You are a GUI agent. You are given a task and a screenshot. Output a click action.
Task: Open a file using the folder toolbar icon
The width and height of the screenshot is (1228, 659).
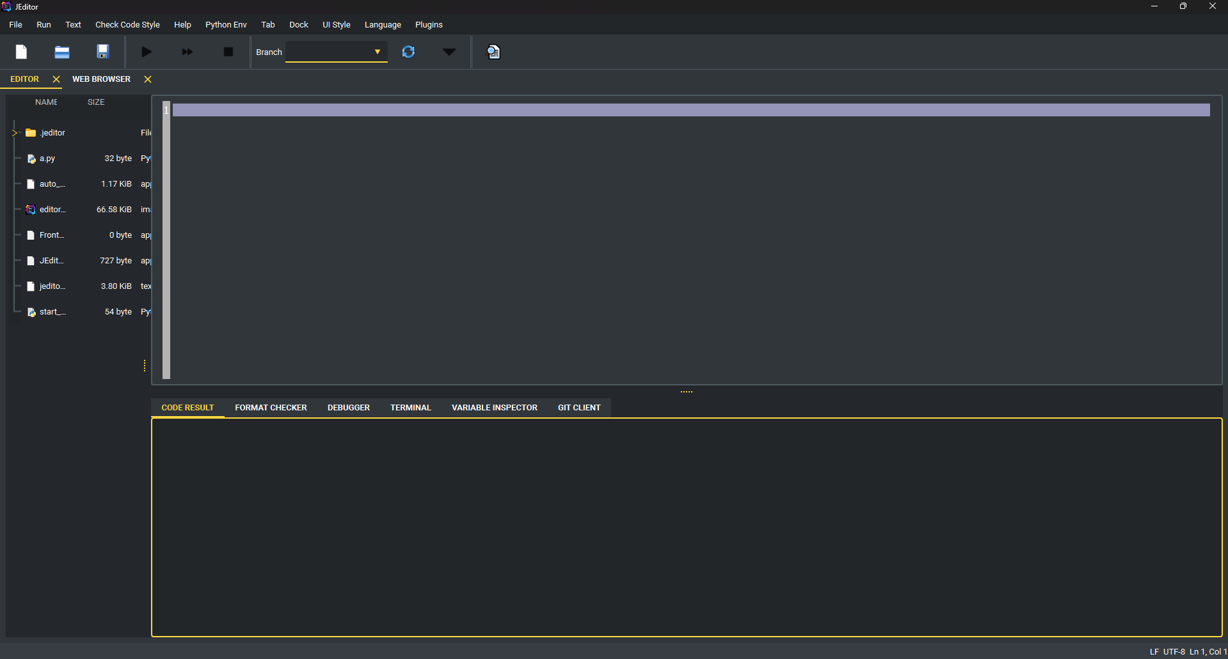pyautogui.click(x=62, y=52)
